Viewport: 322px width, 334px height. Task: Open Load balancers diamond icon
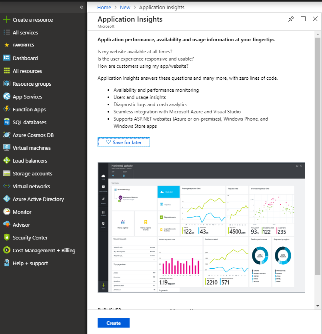point(6,160)
